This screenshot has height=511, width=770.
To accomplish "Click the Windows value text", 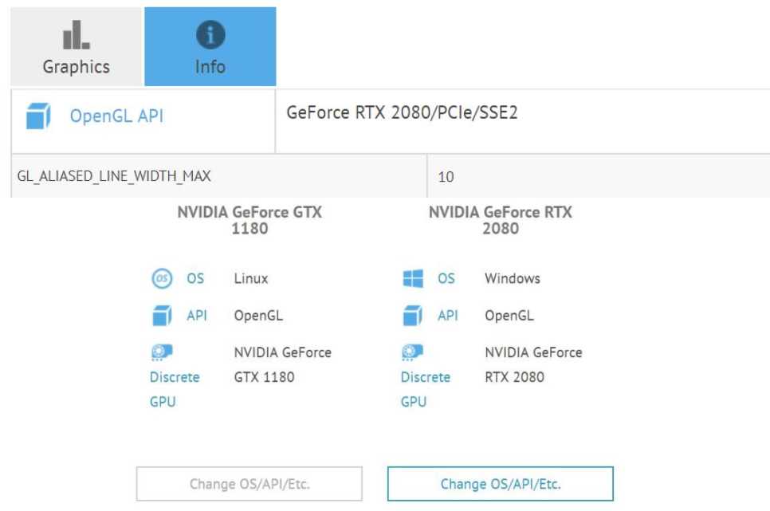I will point(513,278).
